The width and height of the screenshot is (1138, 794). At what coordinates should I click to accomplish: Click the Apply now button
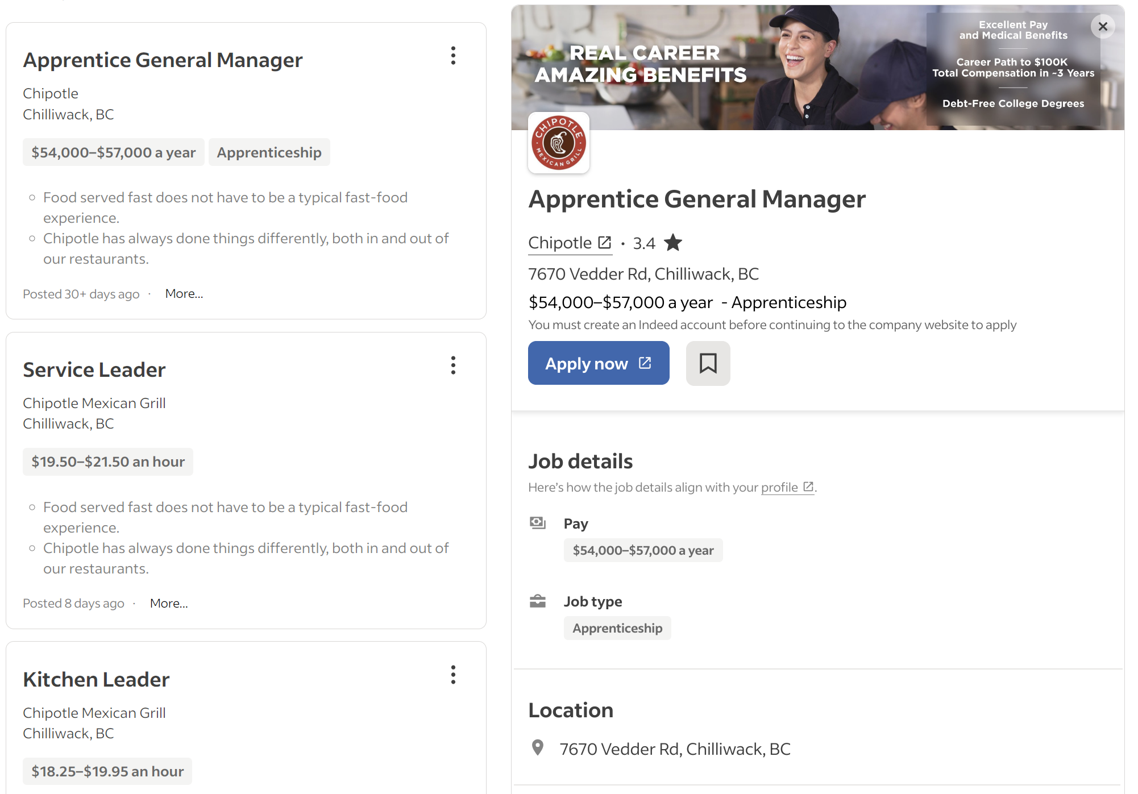(599, 363)
